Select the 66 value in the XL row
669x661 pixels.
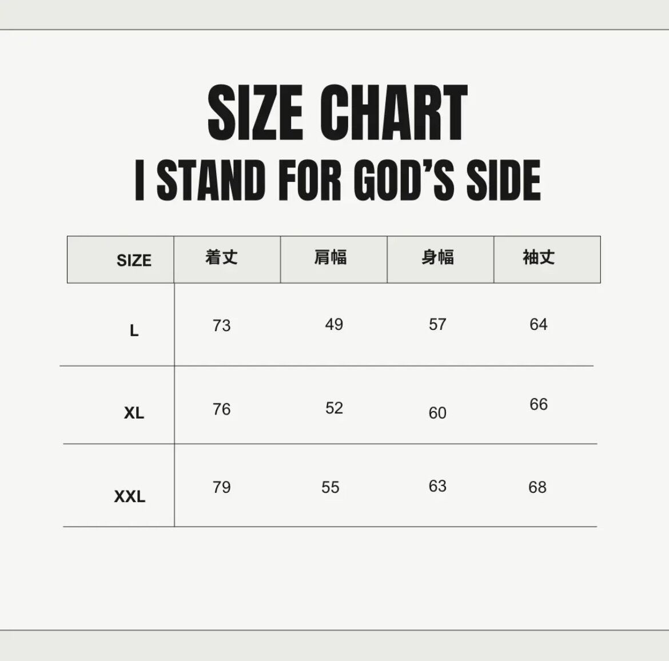tap(539, 404)
